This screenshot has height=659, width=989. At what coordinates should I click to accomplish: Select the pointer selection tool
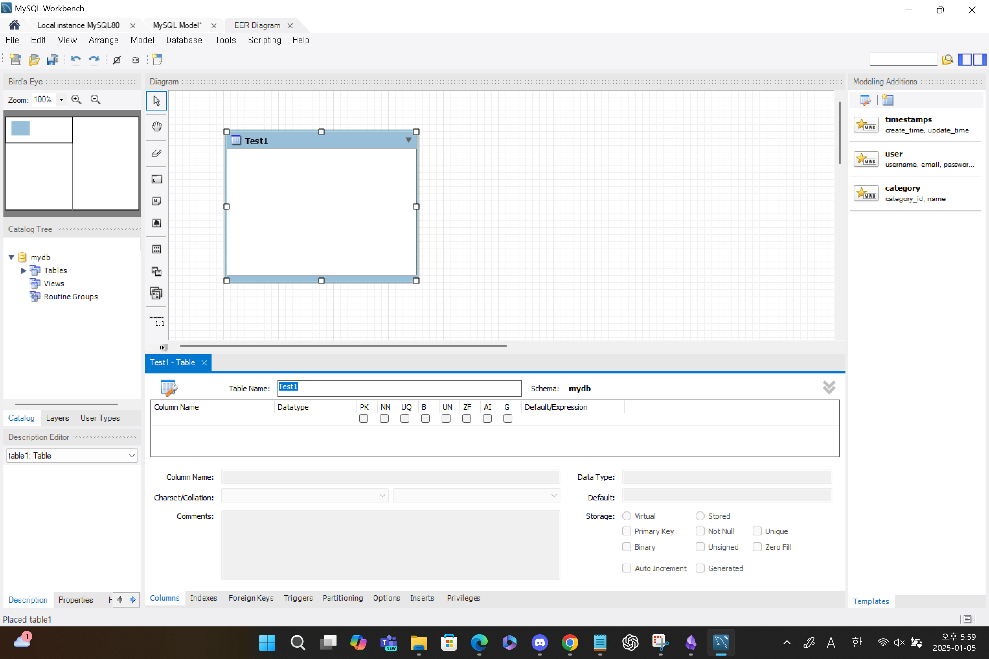click(x=157, y=101)
